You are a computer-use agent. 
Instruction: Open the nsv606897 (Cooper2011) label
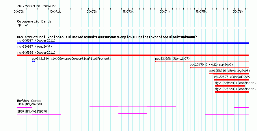tap(36, 40)
